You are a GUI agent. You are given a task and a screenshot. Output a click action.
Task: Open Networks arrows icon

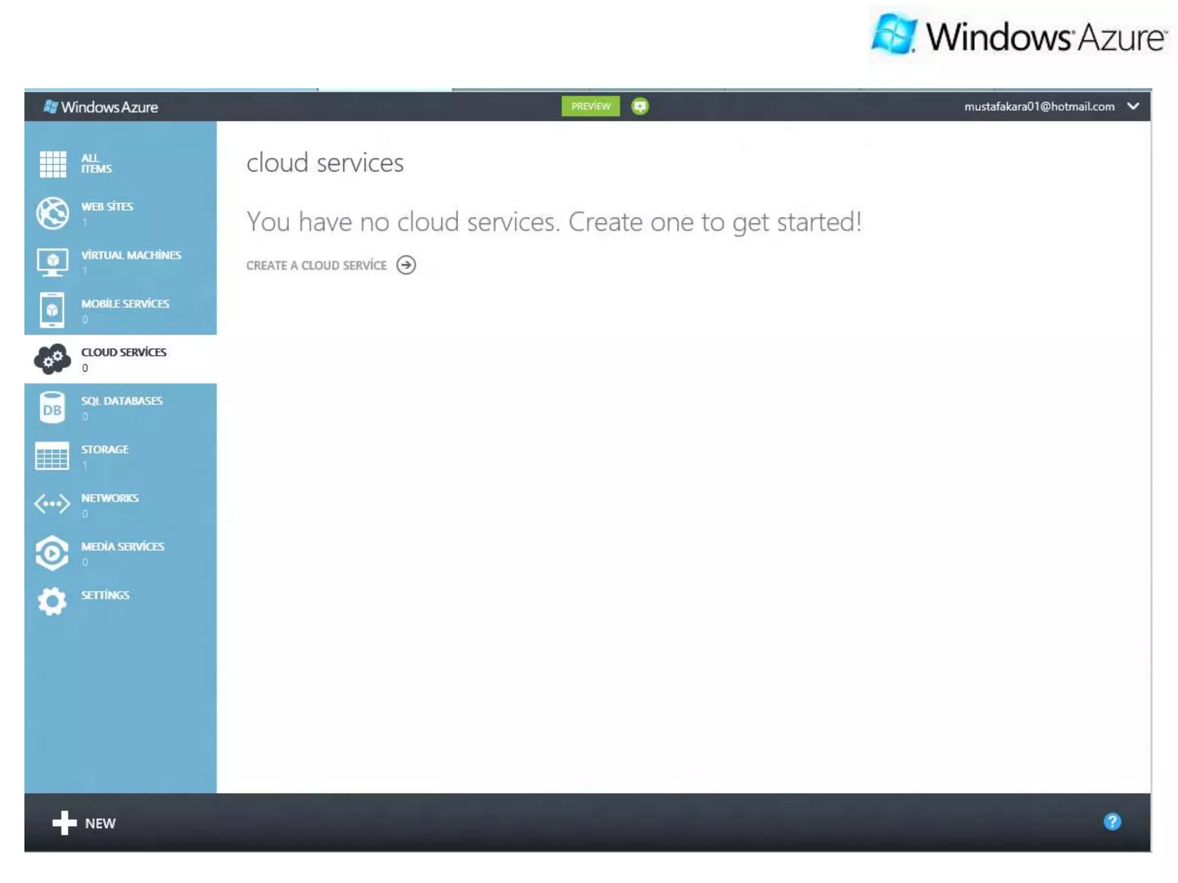(x=52, y=504)
